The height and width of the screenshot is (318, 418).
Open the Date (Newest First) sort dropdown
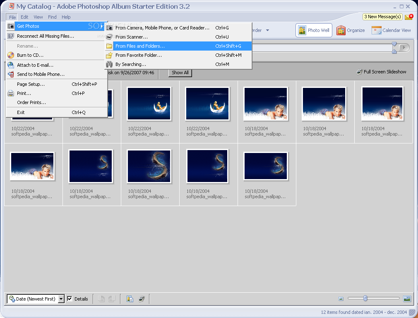pos(36,299)
